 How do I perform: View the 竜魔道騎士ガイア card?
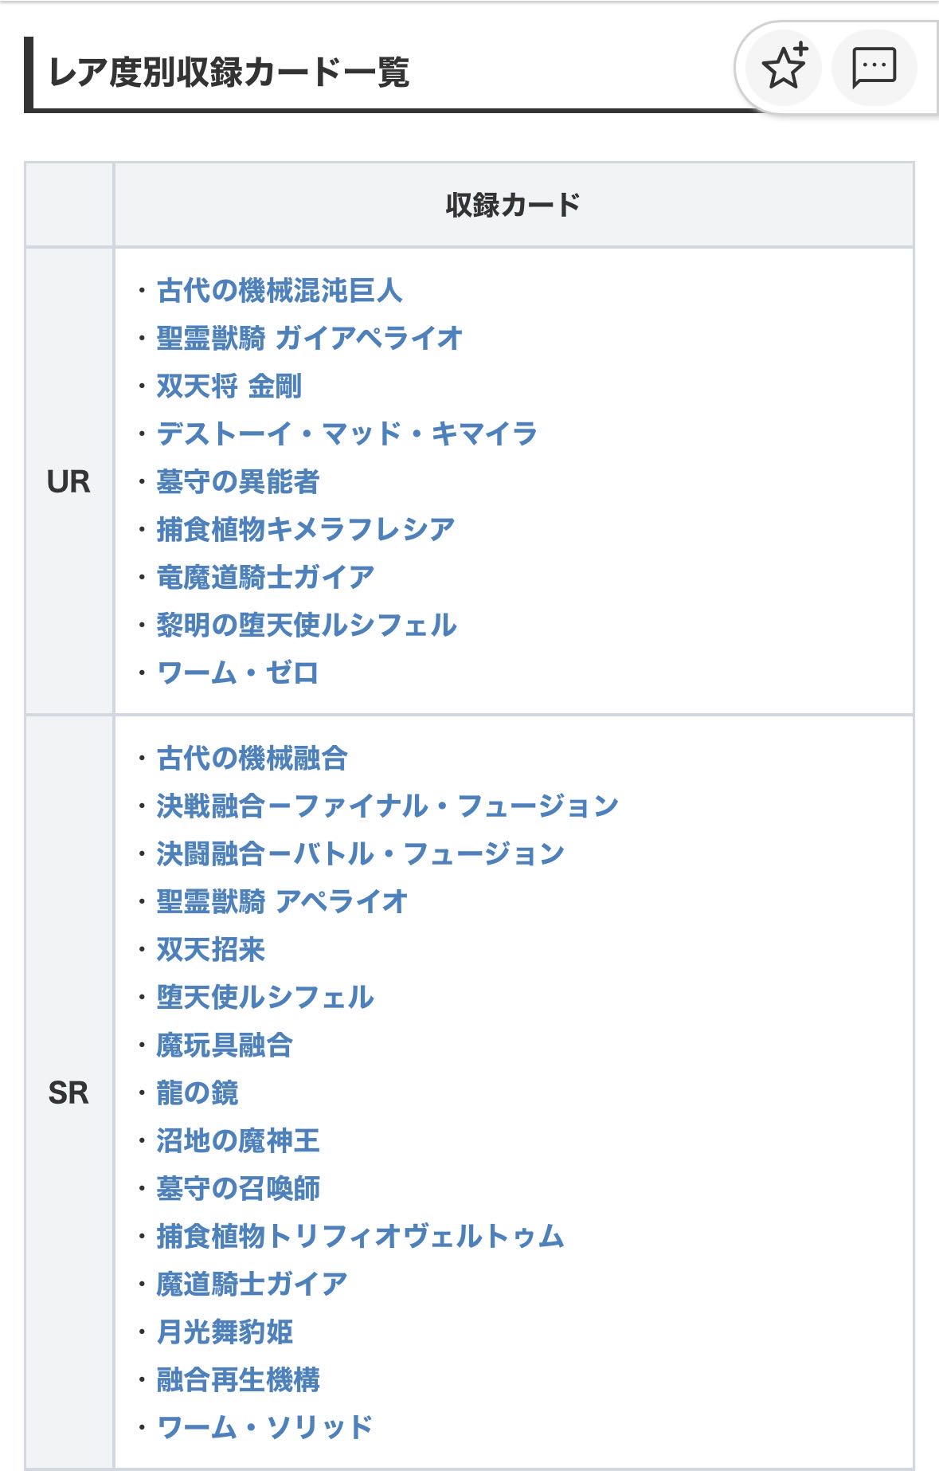[x=265, y=577]
